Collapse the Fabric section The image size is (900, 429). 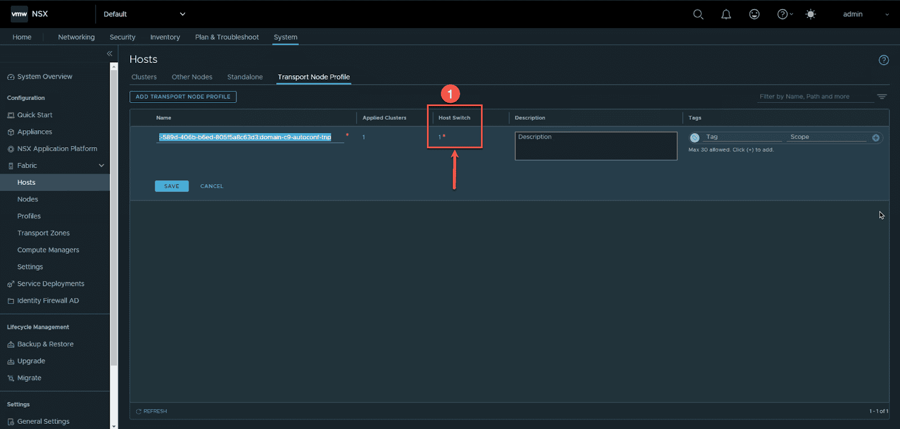point(101,166)
